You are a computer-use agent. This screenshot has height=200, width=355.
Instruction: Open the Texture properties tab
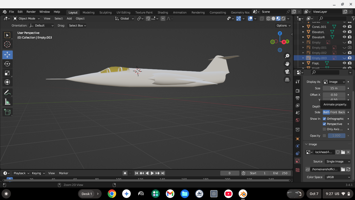[298, 170]
